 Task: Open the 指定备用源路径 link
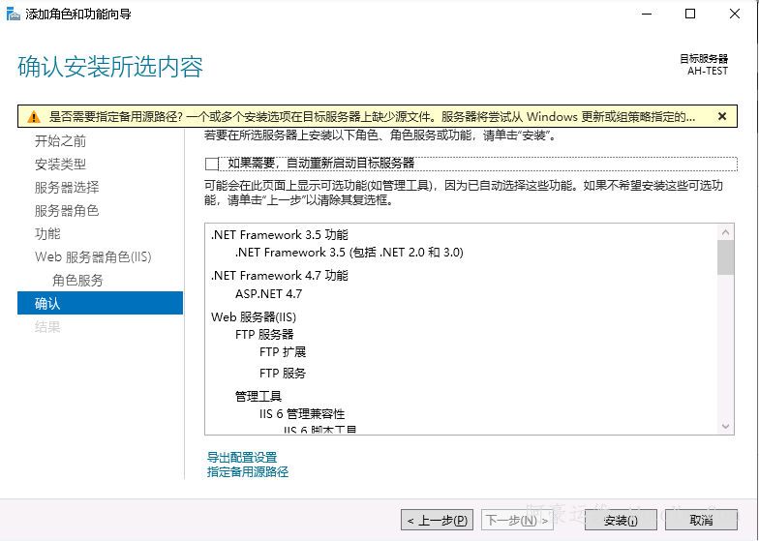248,472
